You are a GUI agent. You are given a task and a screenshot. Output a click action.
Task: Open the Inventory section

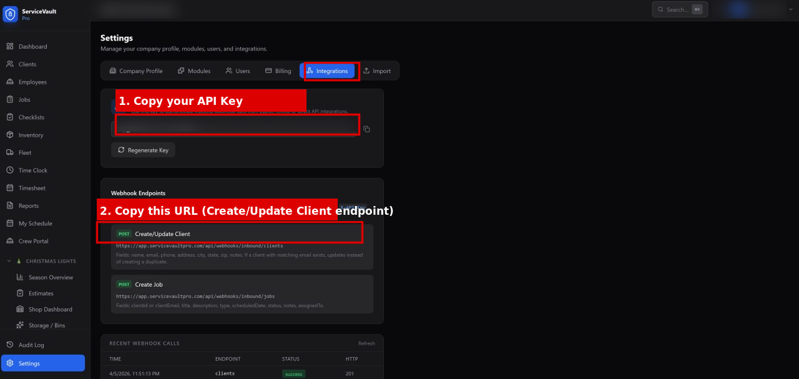click(x=31, y=135)
